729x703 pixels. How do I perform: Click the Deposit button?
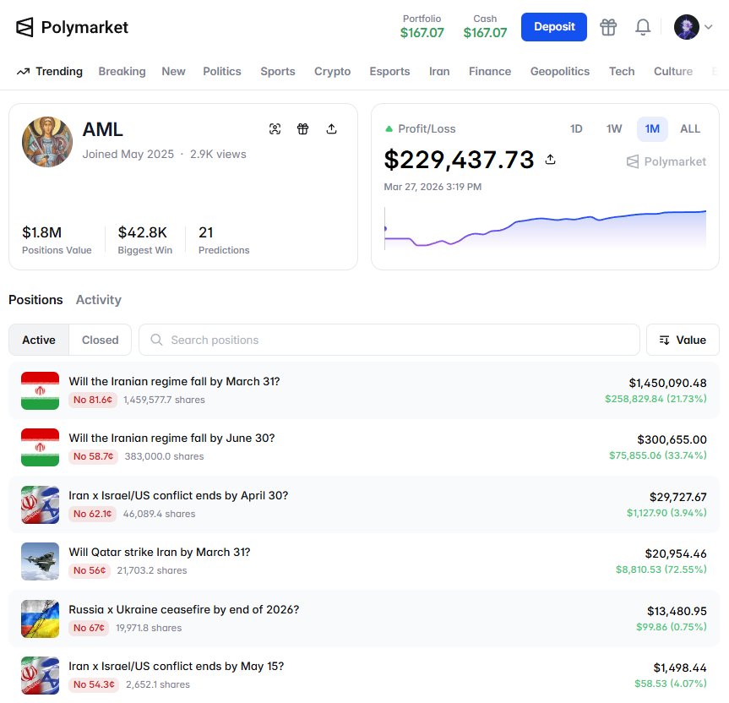[554, 27]
